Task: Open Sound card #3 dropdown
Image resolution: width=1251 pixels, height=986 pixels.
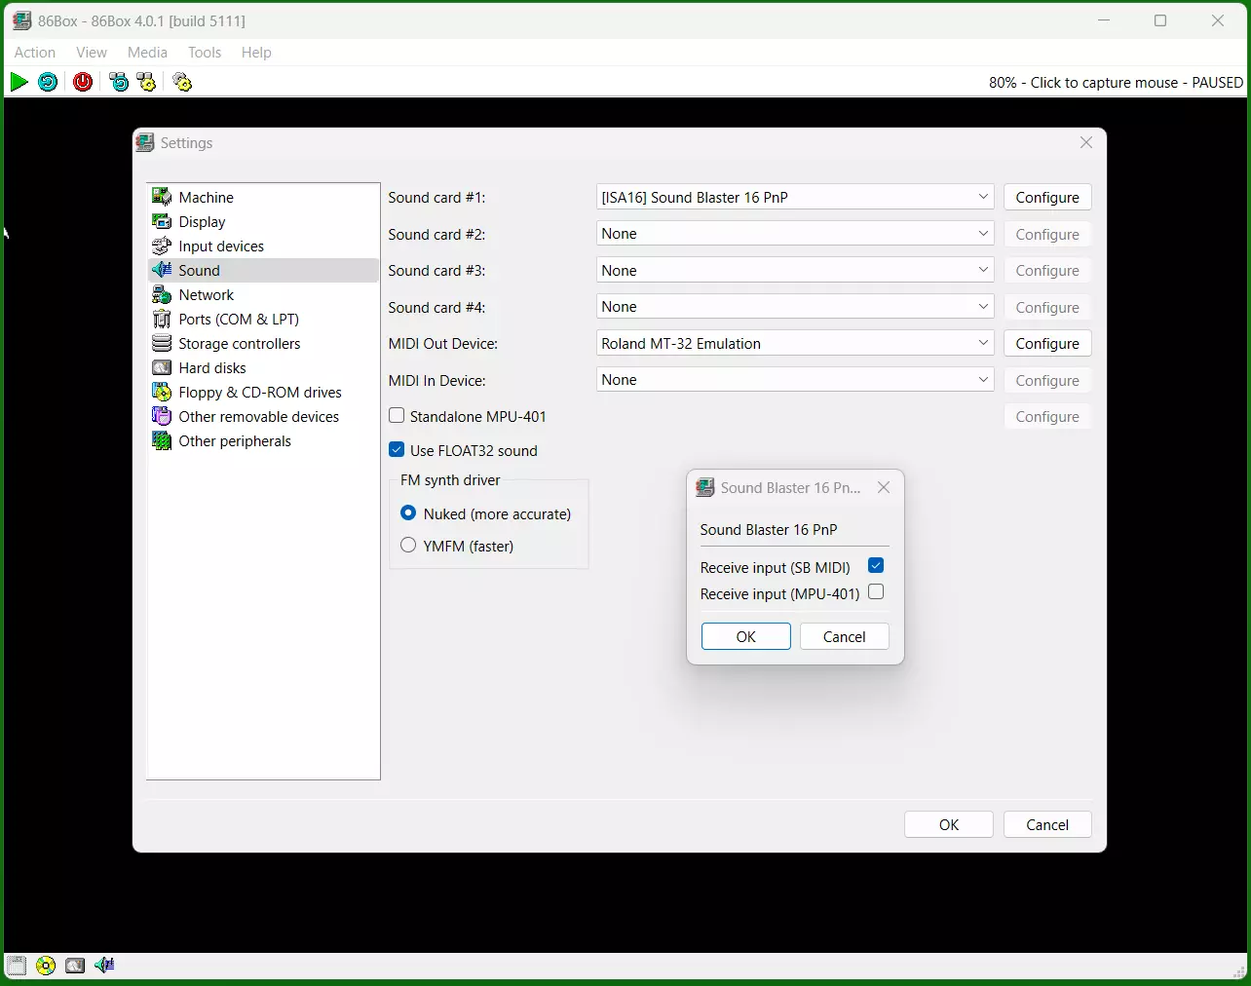Action: (x=795, y=270)
